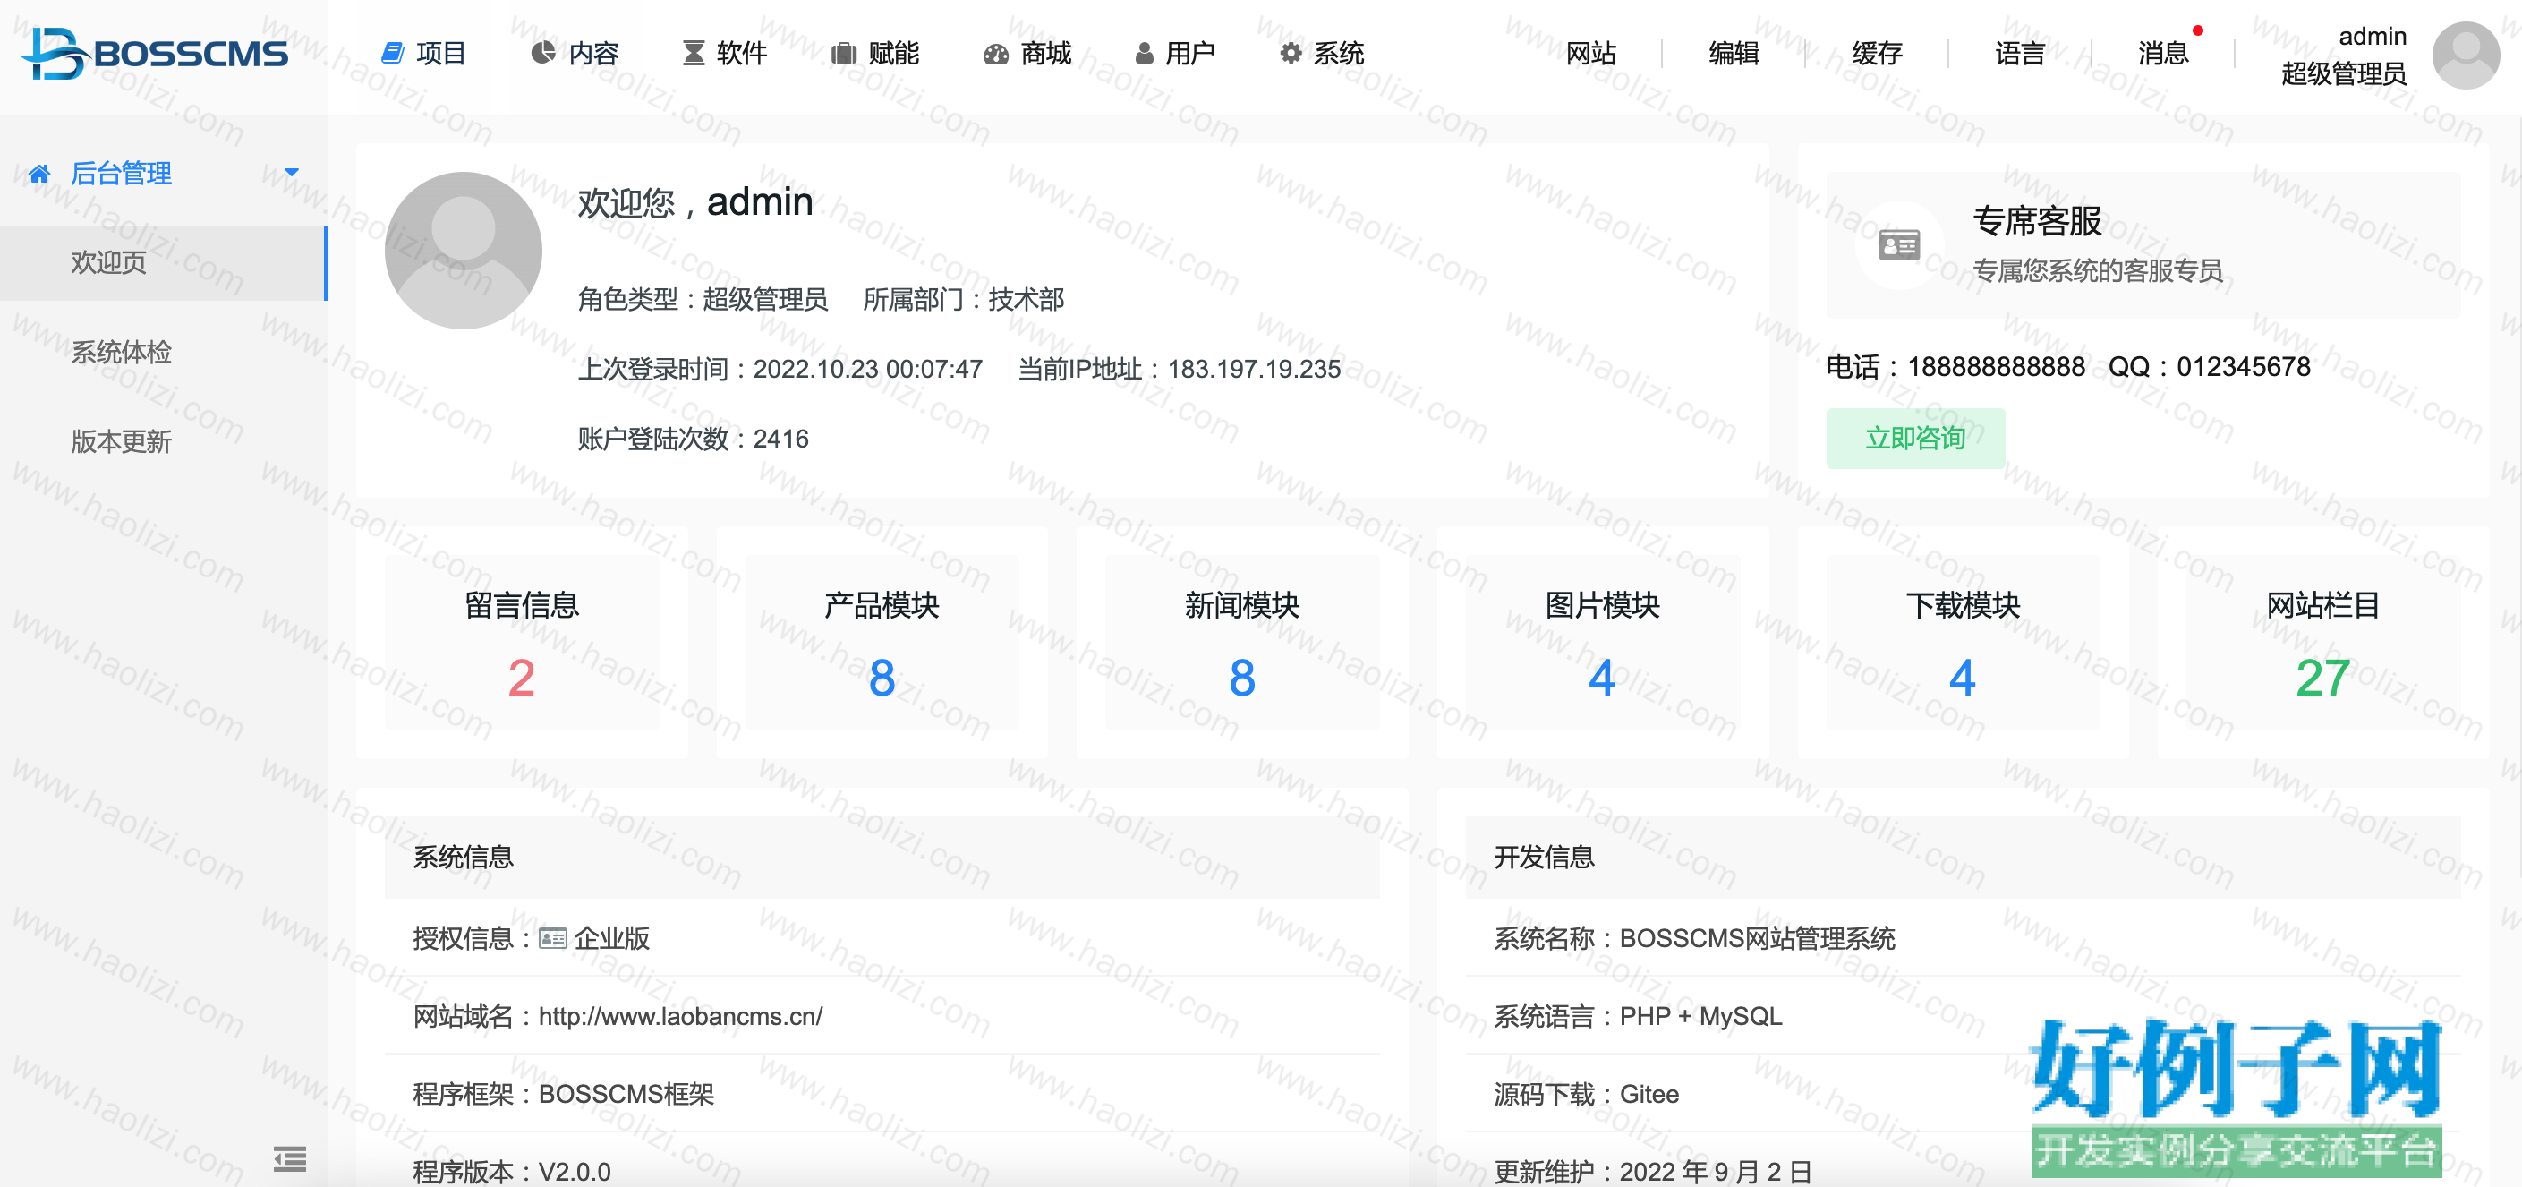Click the 上次登录时间 text

(x=780, y=369)
